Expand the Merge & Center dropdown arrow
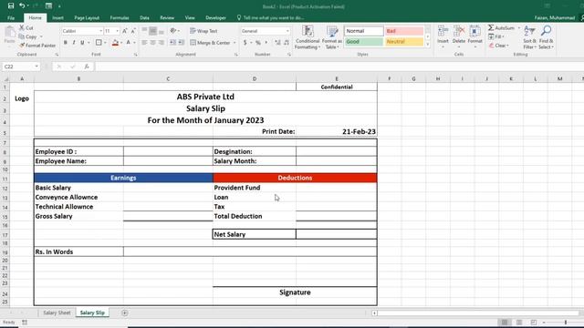 pos(235,43)
